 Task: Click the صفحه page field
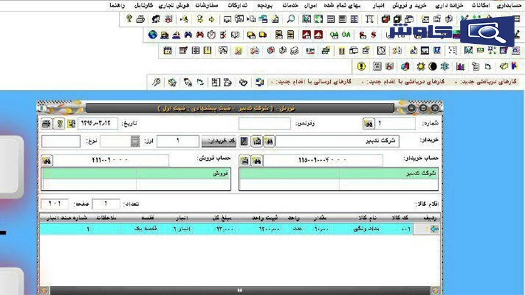pyautogui.click(x=55, y=204)
